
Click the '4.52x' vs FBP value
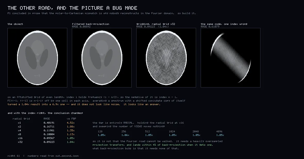(71, 123)
